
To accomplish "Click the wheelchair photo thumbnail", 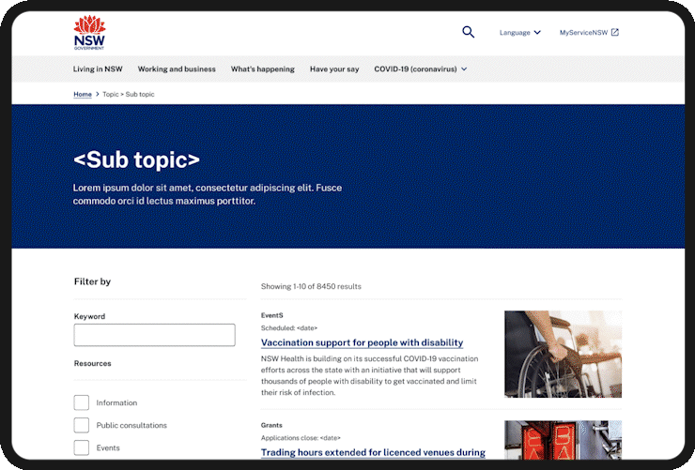I will [x=563, y=354].
